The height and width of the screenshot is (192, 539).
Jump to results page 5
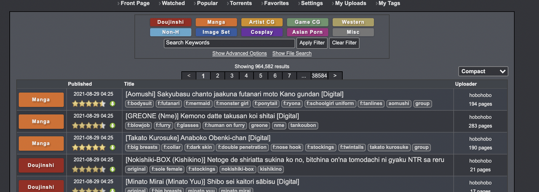(261, 76)
